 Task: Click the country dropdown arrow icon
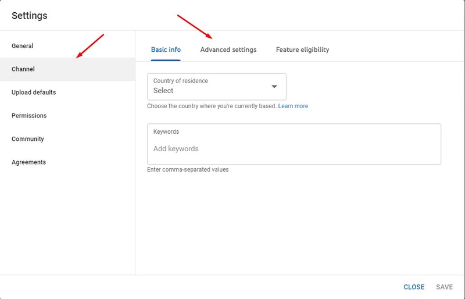(x=274, y=87)
